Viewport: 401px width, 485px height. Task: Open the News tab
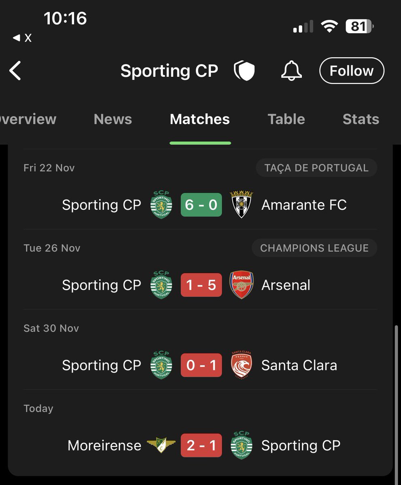point(113,119)
